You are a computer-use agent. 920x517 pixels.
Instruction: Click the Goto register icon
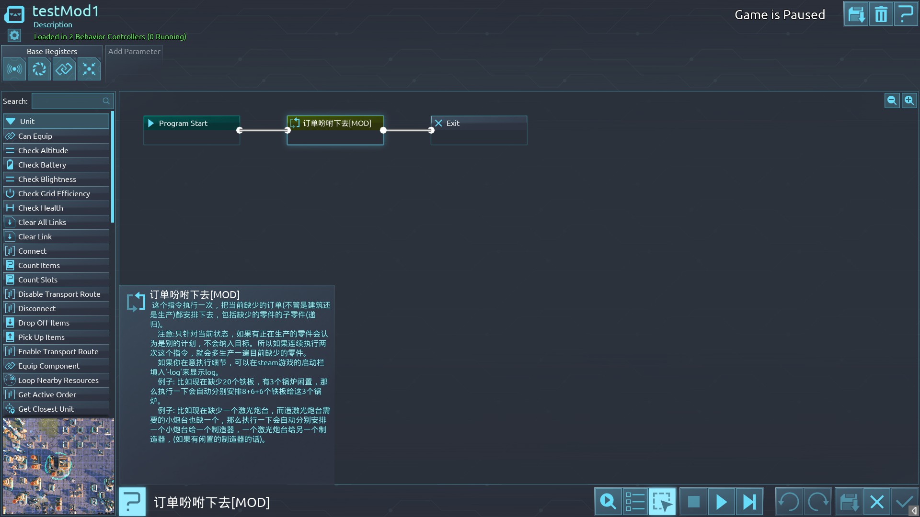[89, 69]
